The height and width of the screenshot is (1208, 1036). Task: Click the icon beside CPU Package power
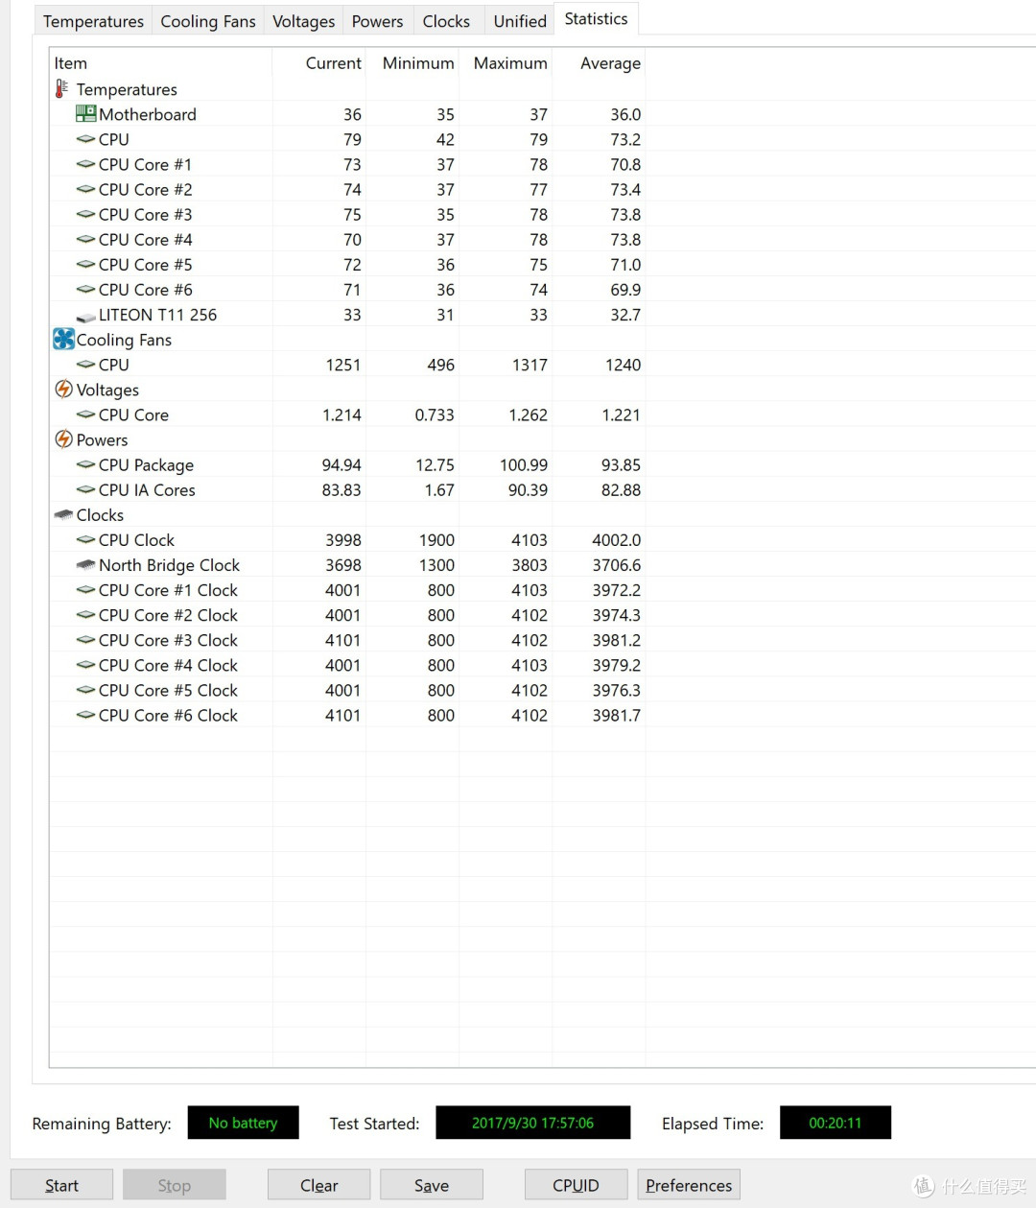point(85,464)
